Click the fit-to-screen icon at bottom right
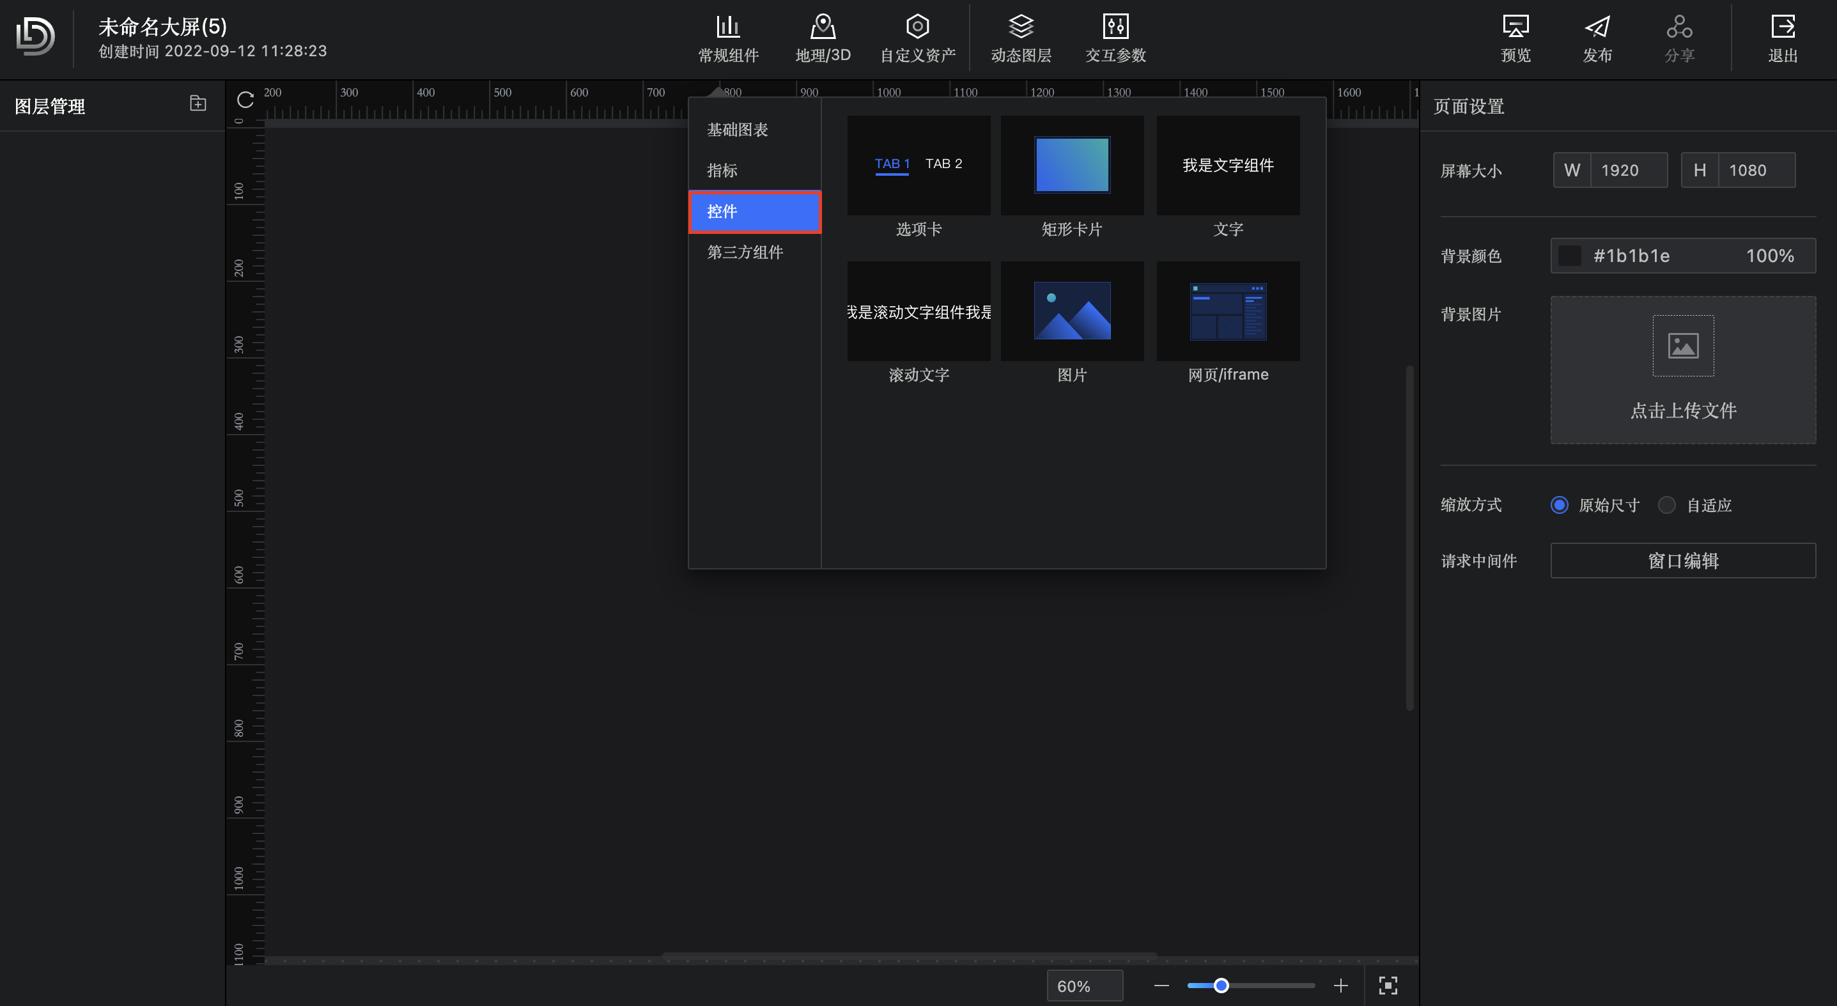Screen dimensions: 1837x1006 coord(1388,986)
